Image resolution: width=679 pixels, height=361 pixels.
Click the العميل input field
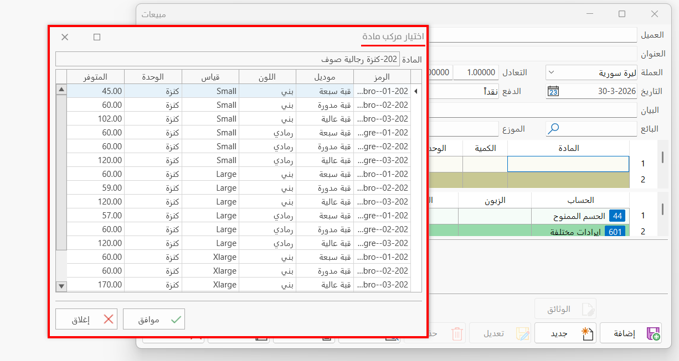point(533,35)
